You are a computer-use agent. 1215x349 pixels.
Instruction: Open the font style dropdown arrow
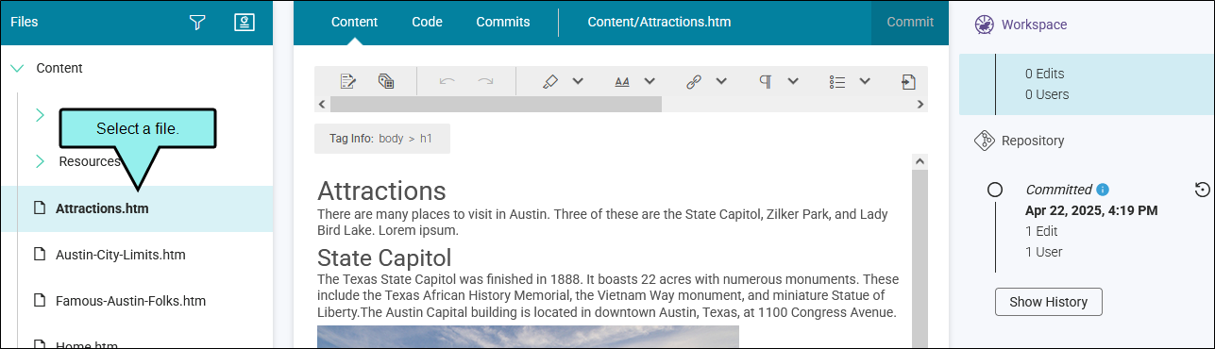[x=650, y=81]
